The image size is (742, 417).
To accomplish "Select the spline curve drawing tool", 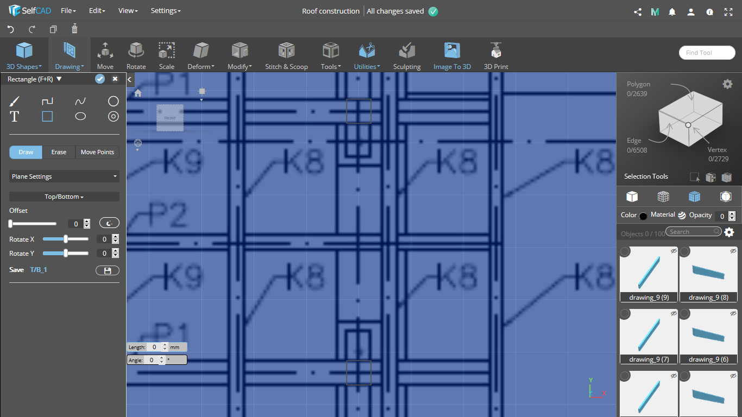I will [80, 101].
